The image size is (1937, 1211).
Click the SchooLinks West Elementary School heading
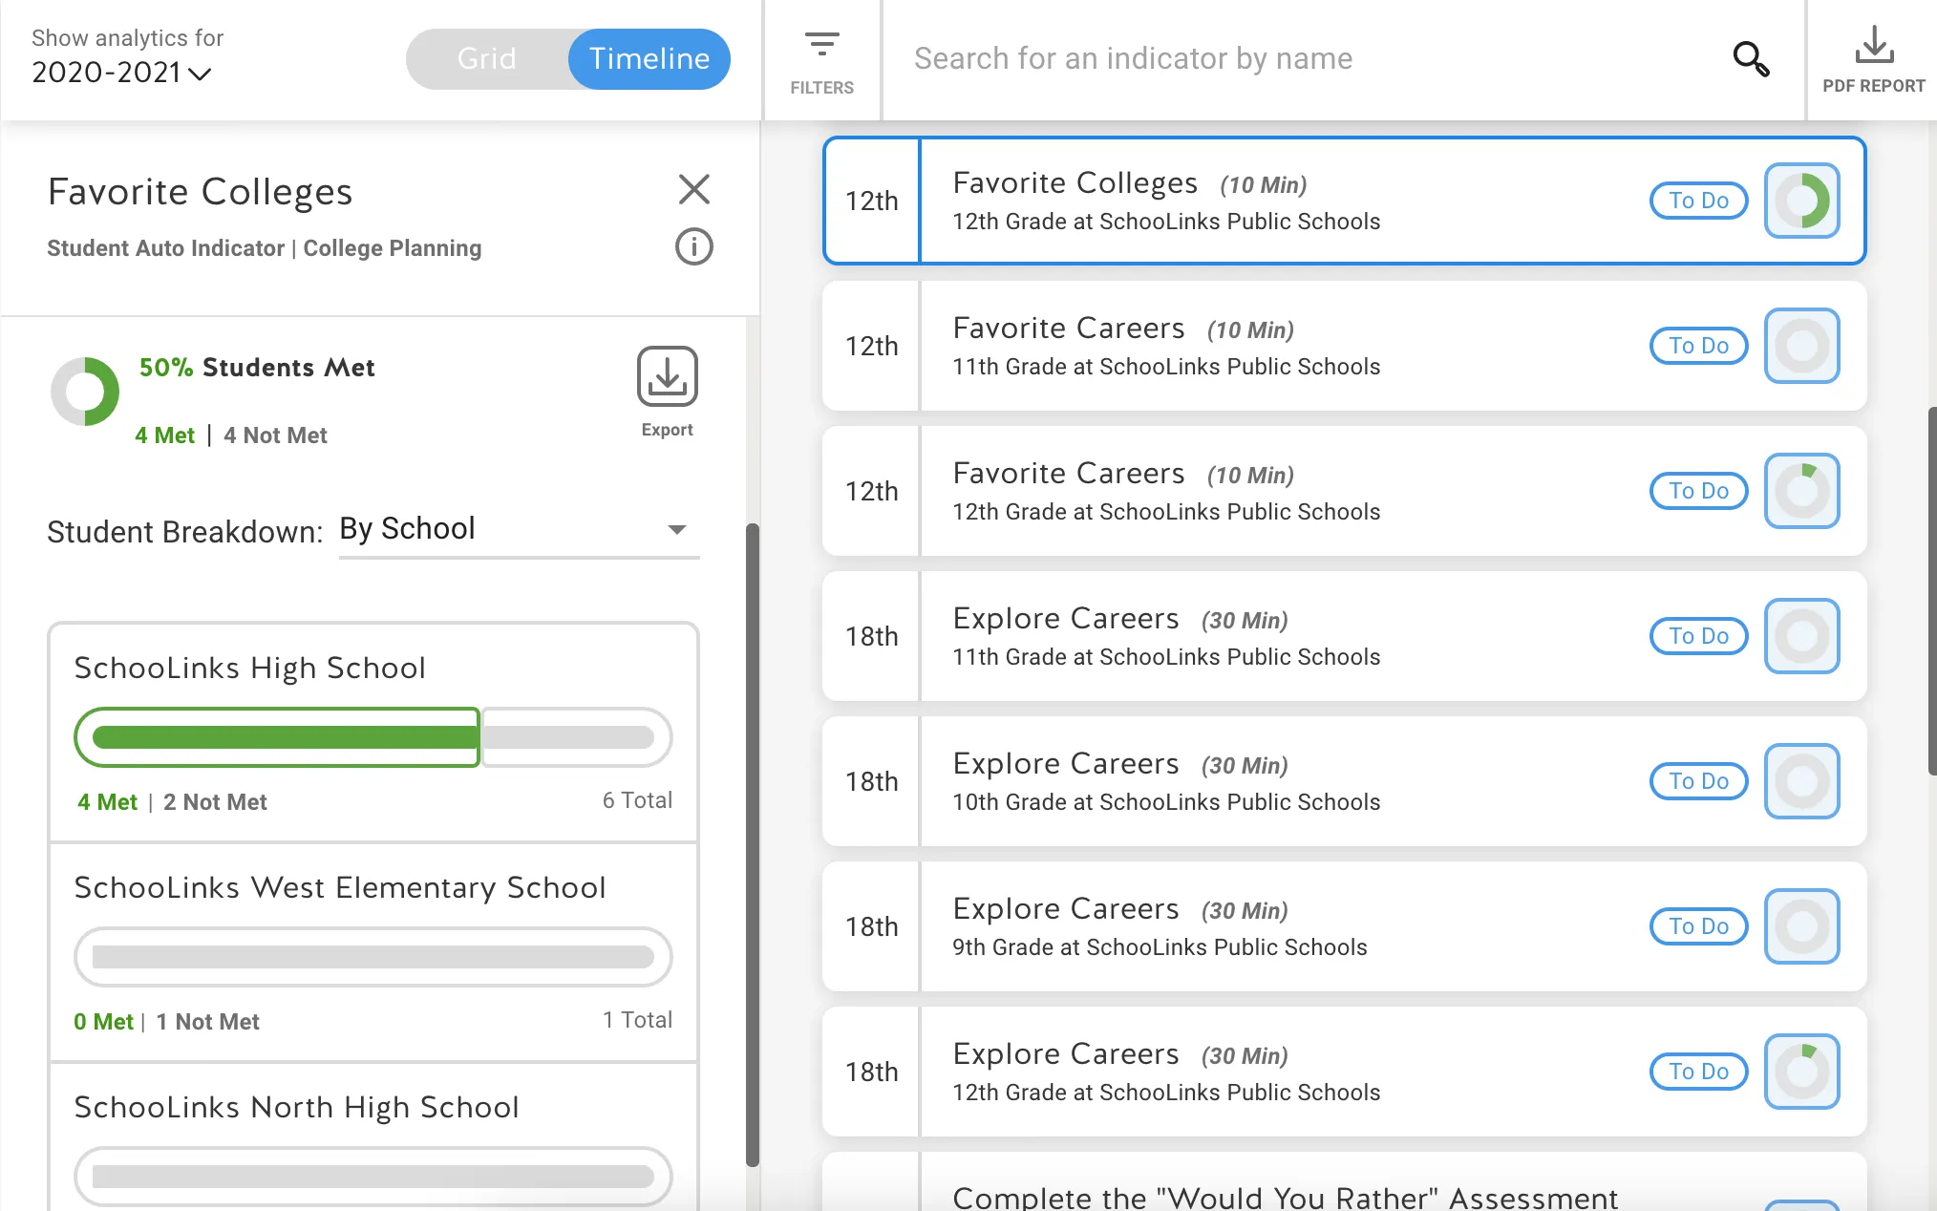tap(340, 888)
